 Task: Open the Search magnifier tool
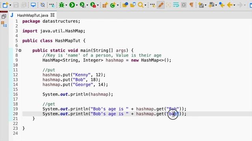coord(141,5)
